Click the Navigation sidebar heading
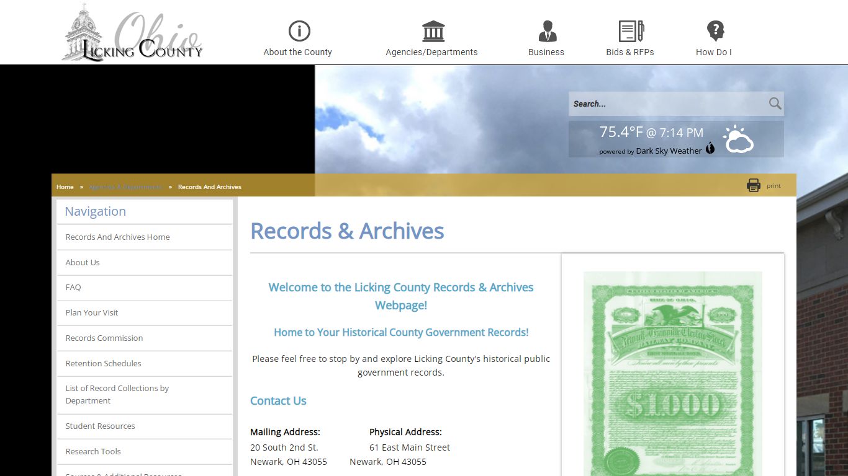This screenshot has width=848, height=476. (x=95, y=211)
